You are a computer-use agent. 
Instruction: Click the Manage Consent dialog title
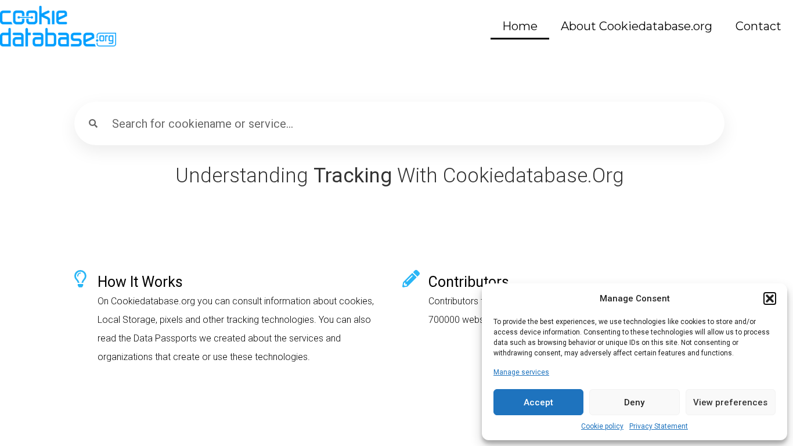click(x=635, y=298)
